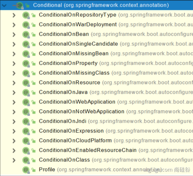
Task: Click annotation icon of ConditionalOnProperty
Action: [x=26, y=64]
